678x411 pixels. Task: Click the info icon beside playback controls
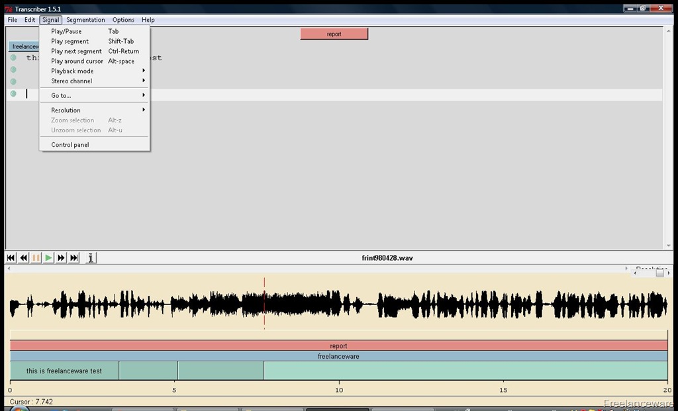pyautogui.click(x=90, y=258)
